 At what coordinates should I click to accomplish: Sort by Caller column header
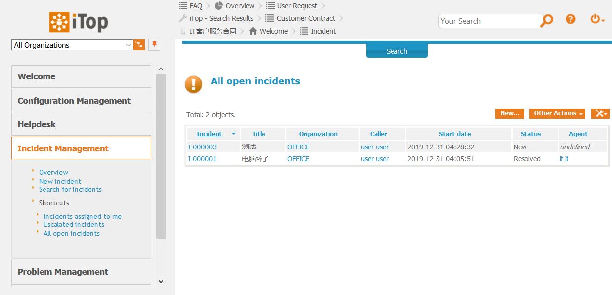tap(379, 134)
